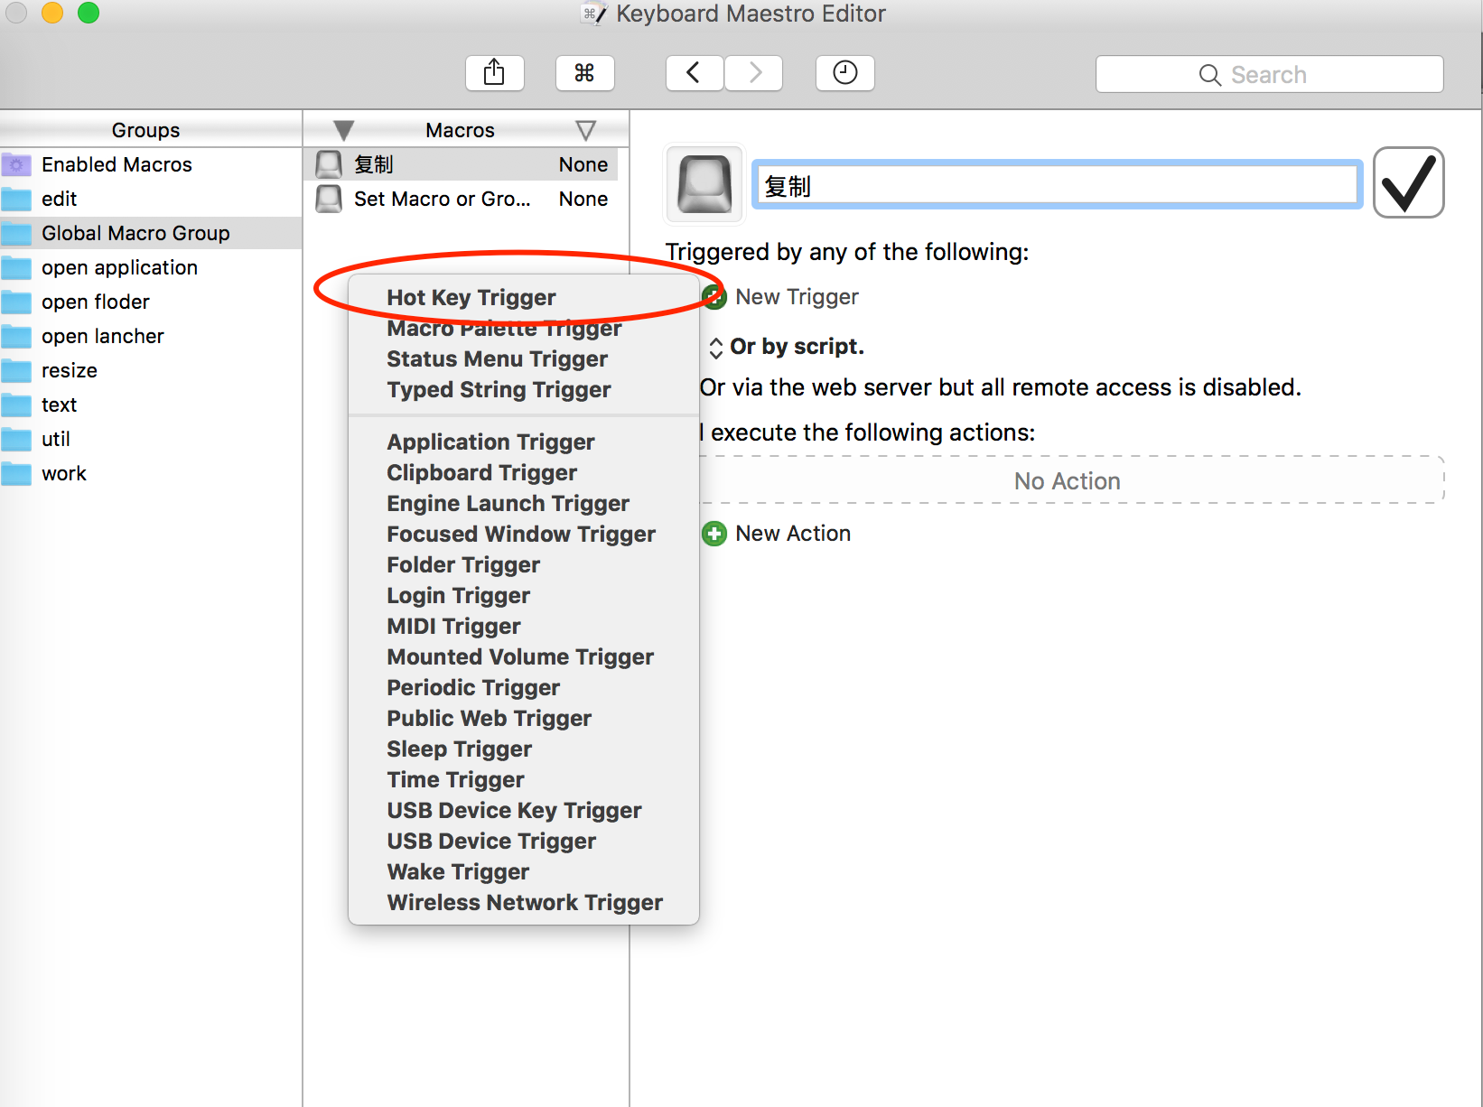Choose Status Menu Trigger
The width and height of the screenshot is (1483, 1107).
tap(524, 358)
